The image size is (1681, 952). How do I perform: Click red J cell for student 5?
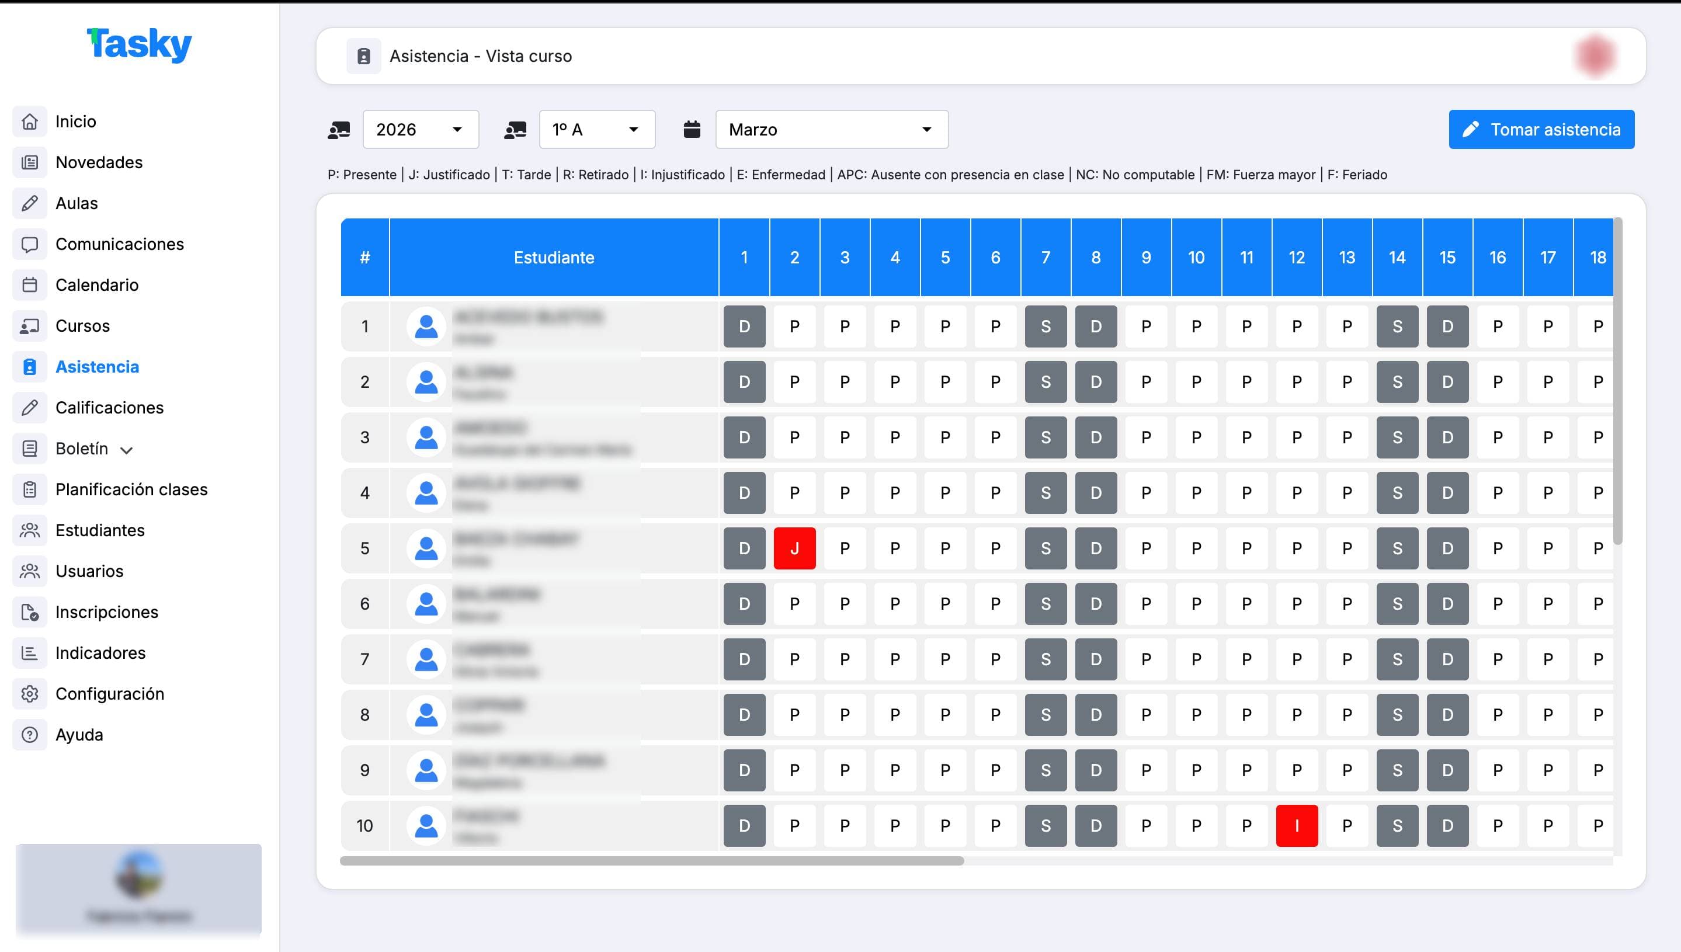click(794, 548)
